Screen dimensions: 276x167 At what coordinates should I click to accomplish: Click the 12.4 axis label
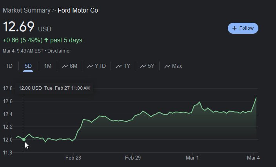click(8, 114)
